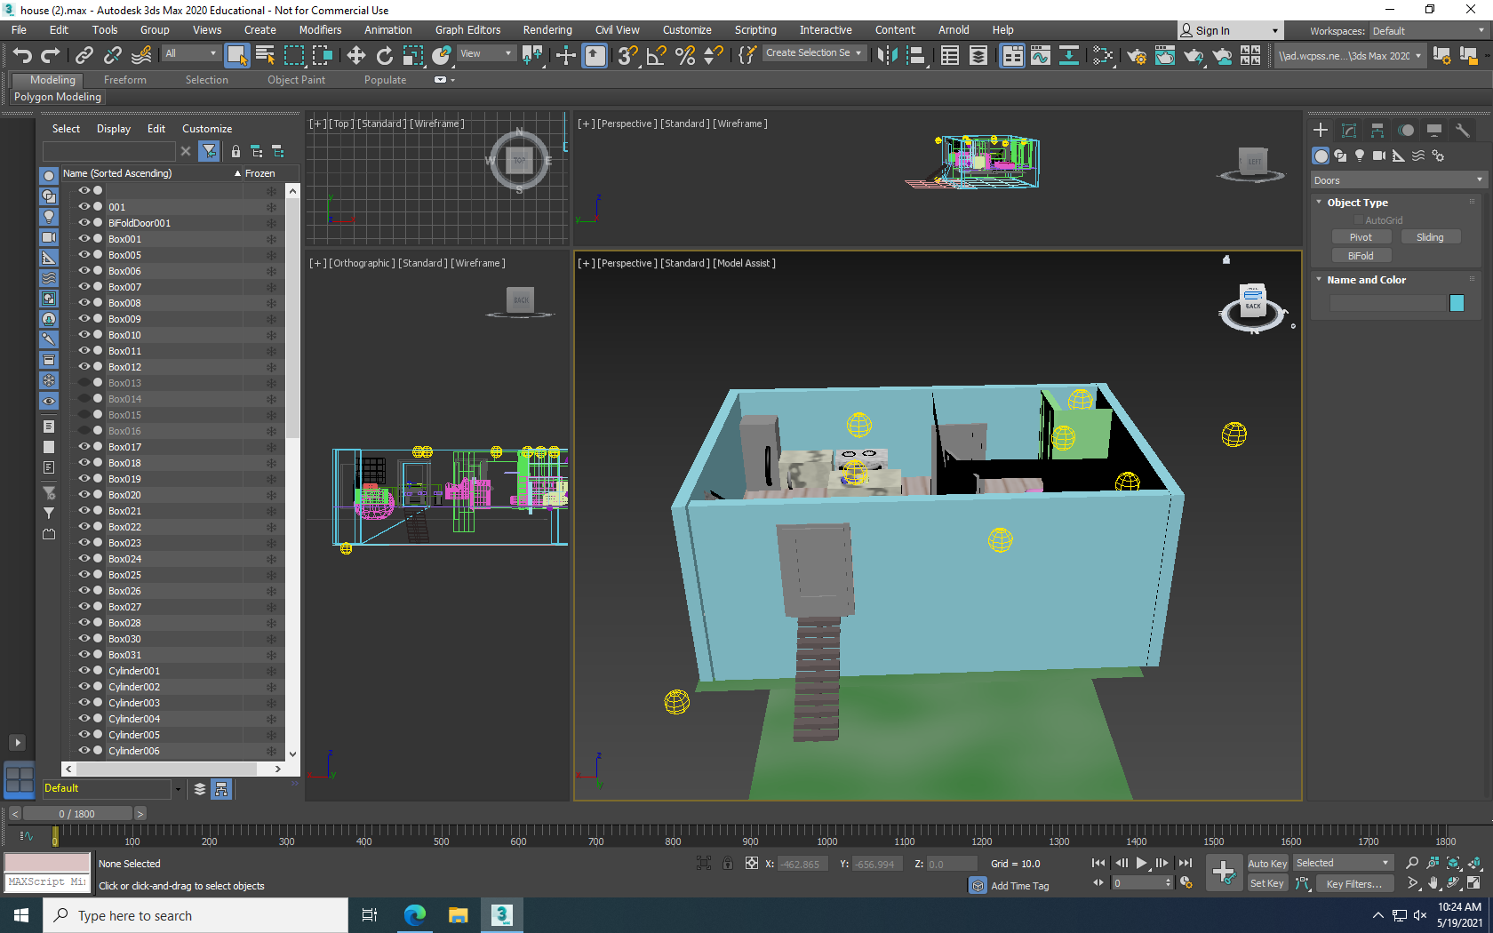The width and height of the screenshot is (1493, 933).
Task: Click the Redo arrow icon
Action: 51,55
